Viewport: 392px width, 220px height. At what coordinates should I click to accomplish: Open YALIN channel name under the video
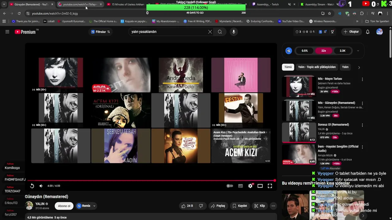[x=40, y=204]
